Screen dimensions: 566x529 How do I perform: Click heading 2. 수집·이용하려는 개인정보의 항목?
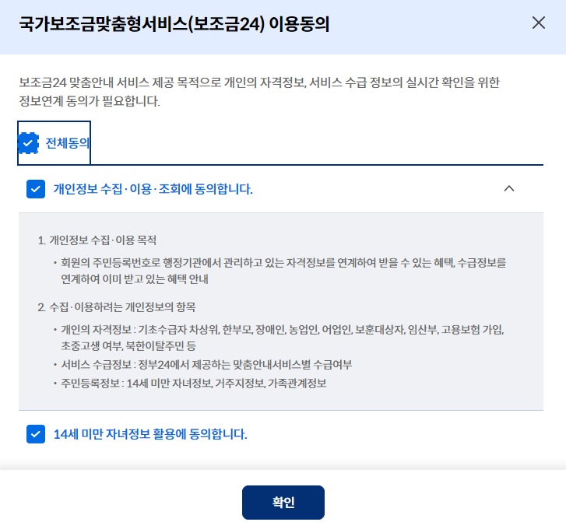(117, 307)
